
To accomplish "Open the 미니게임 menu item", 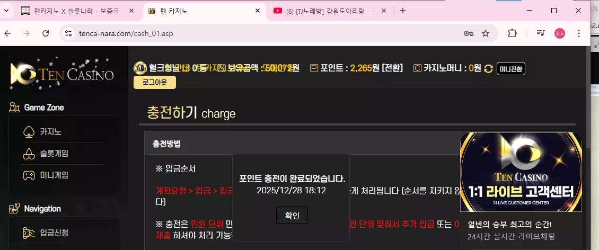I will coord(54,175).
